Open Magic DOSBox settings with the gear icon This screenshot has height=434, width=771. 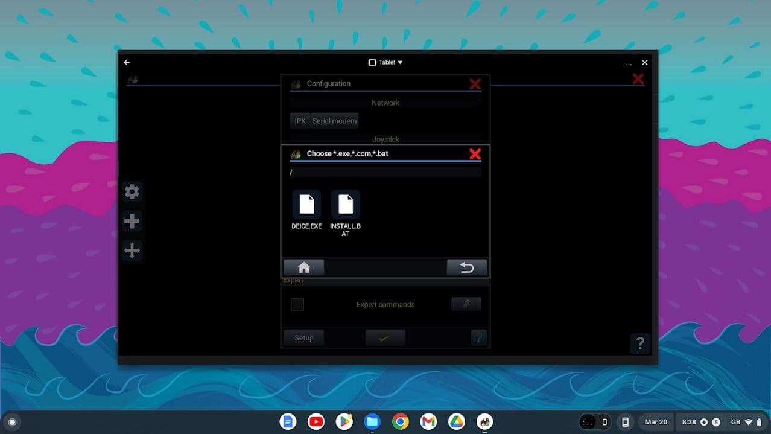(x=132, y=191)
